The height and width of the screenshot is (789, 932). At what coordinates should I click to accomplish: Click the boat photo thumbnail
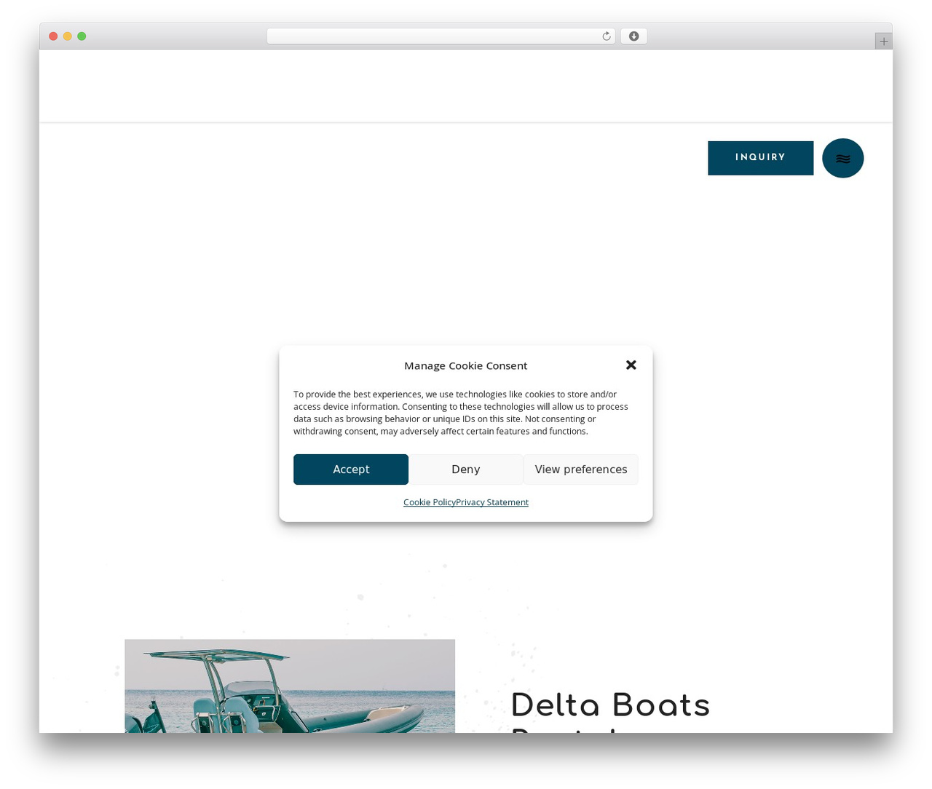coord(290,686)
